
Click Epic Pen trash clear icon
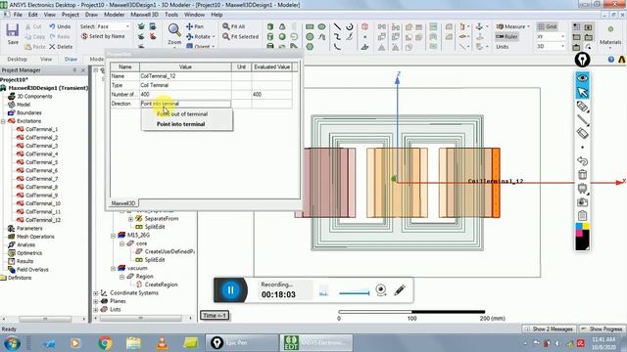click(x=582, y=174)
